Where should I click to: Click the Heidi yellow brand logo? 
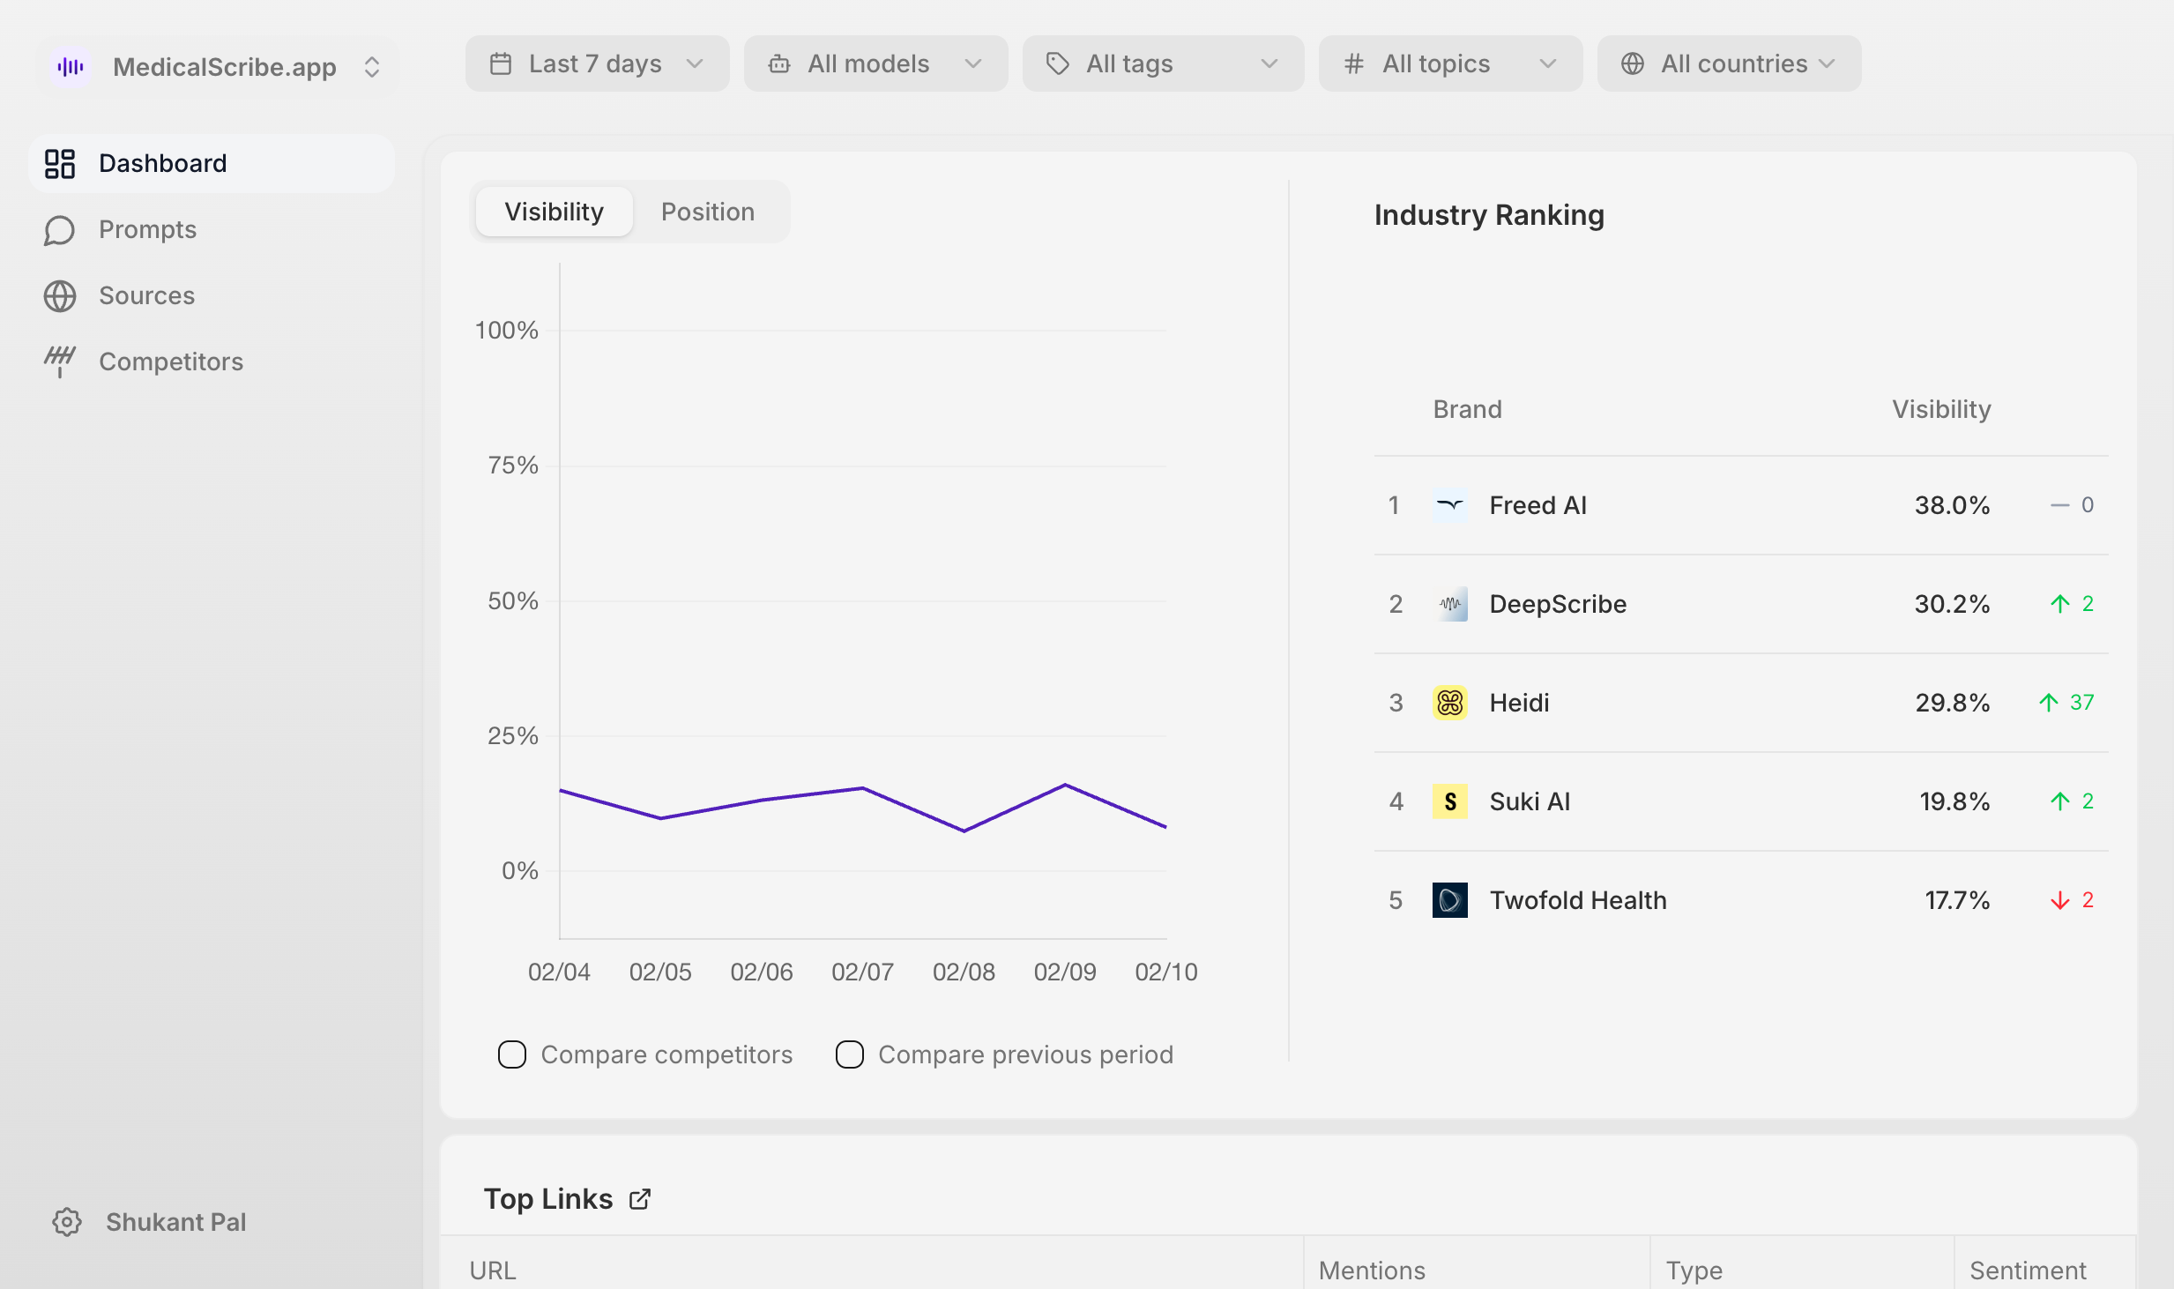pyautogui.click(x=1449, y=703)
